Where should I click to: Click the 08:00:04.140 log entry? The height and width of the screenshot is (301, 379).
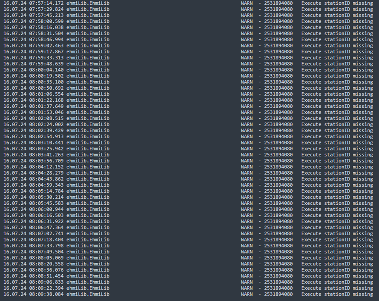188,70
